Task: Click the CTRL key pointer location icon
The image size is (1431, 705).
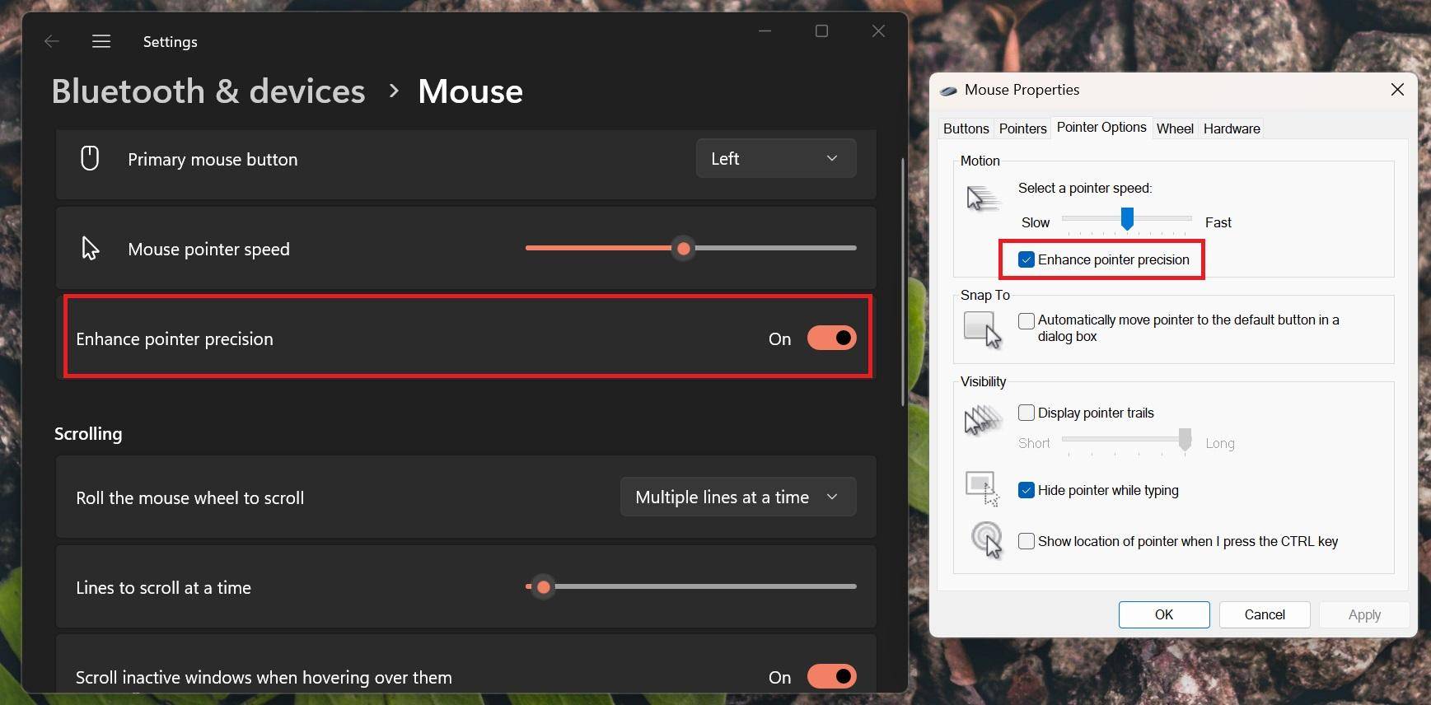Action: click(986, 540)
